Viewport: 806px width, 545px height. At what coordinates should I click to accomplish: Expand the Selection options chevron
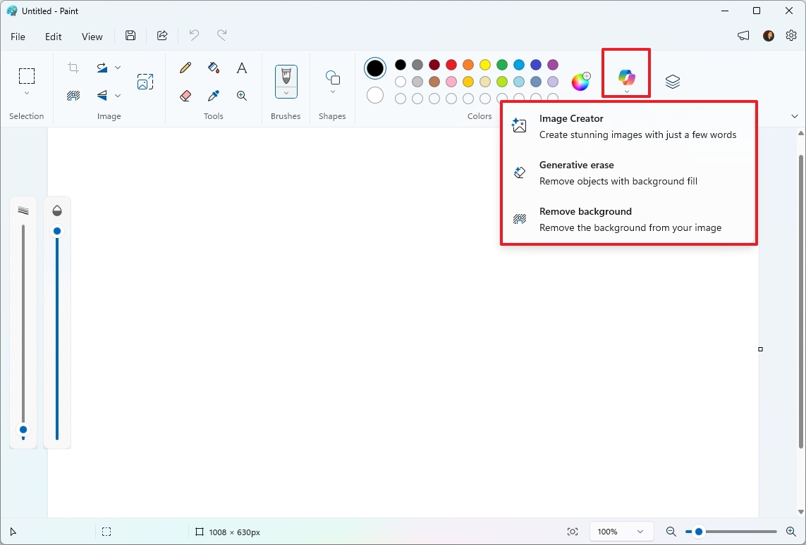tap(27, 94)
